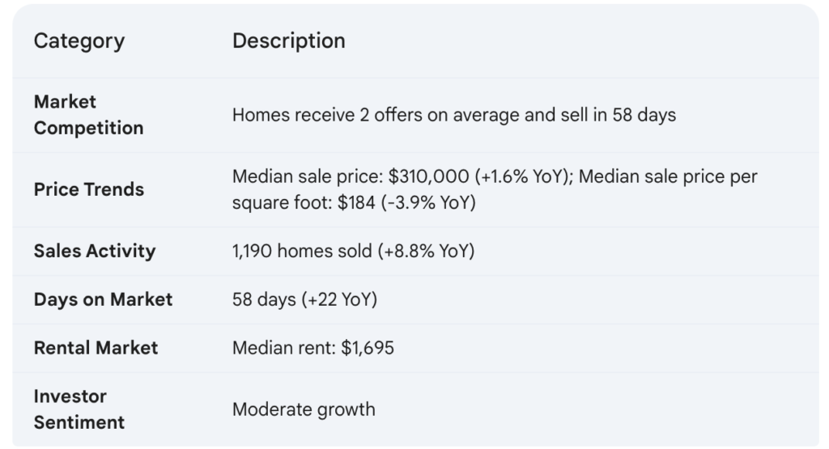The image size is (829, 449).
Task: Click the 'Median rent: $1,695' cell
Action: coord(313,348)
